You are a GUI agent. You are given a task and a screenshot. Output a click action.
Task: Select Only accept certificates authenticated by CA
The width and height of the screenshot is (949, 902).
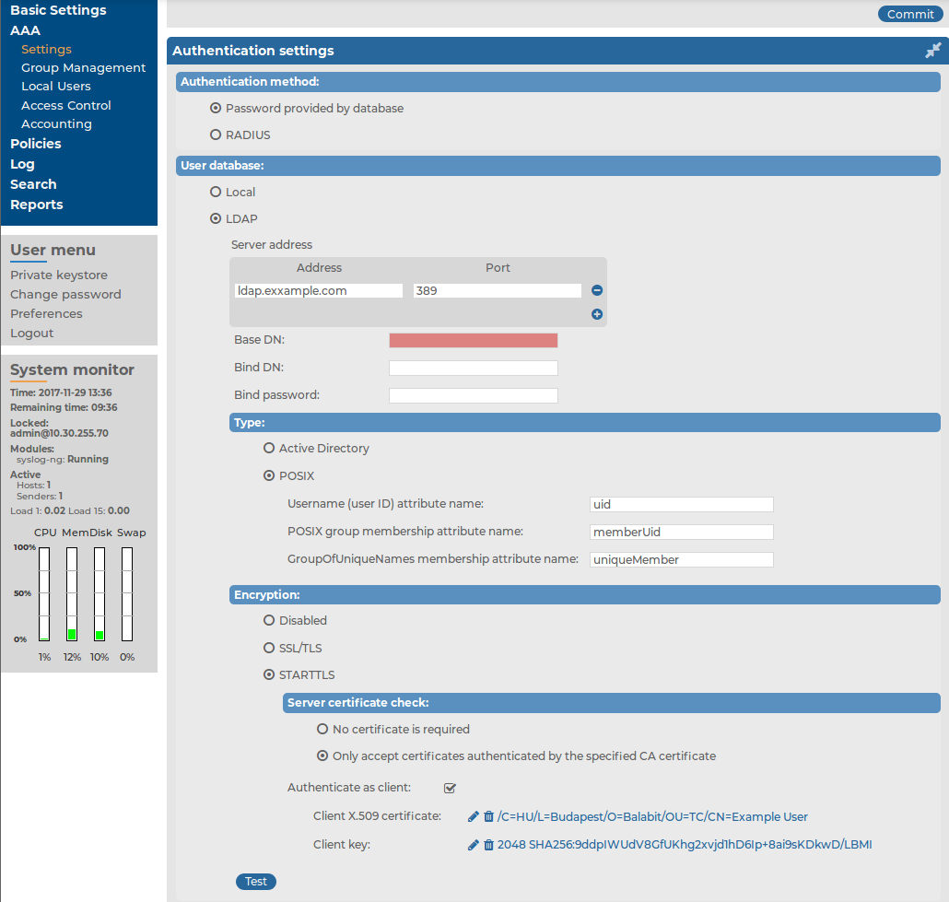pos(322,756)
